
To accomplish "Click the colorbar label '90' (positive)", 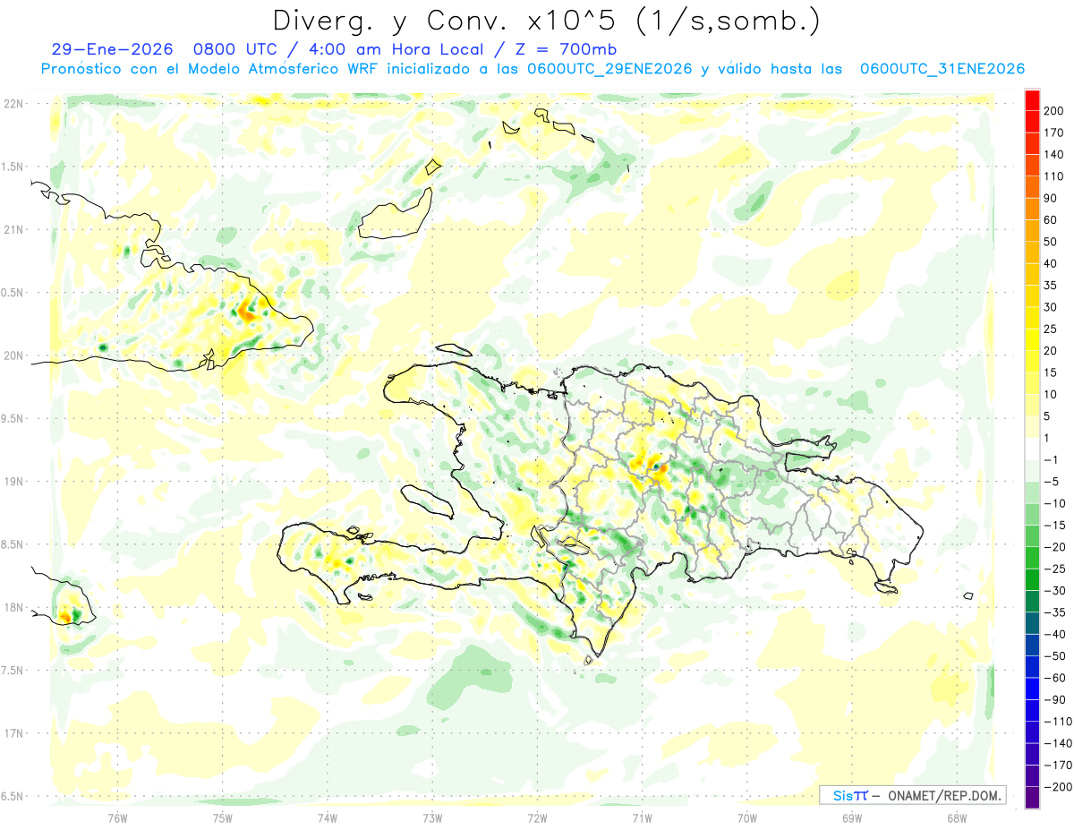I will [1051, 199].
